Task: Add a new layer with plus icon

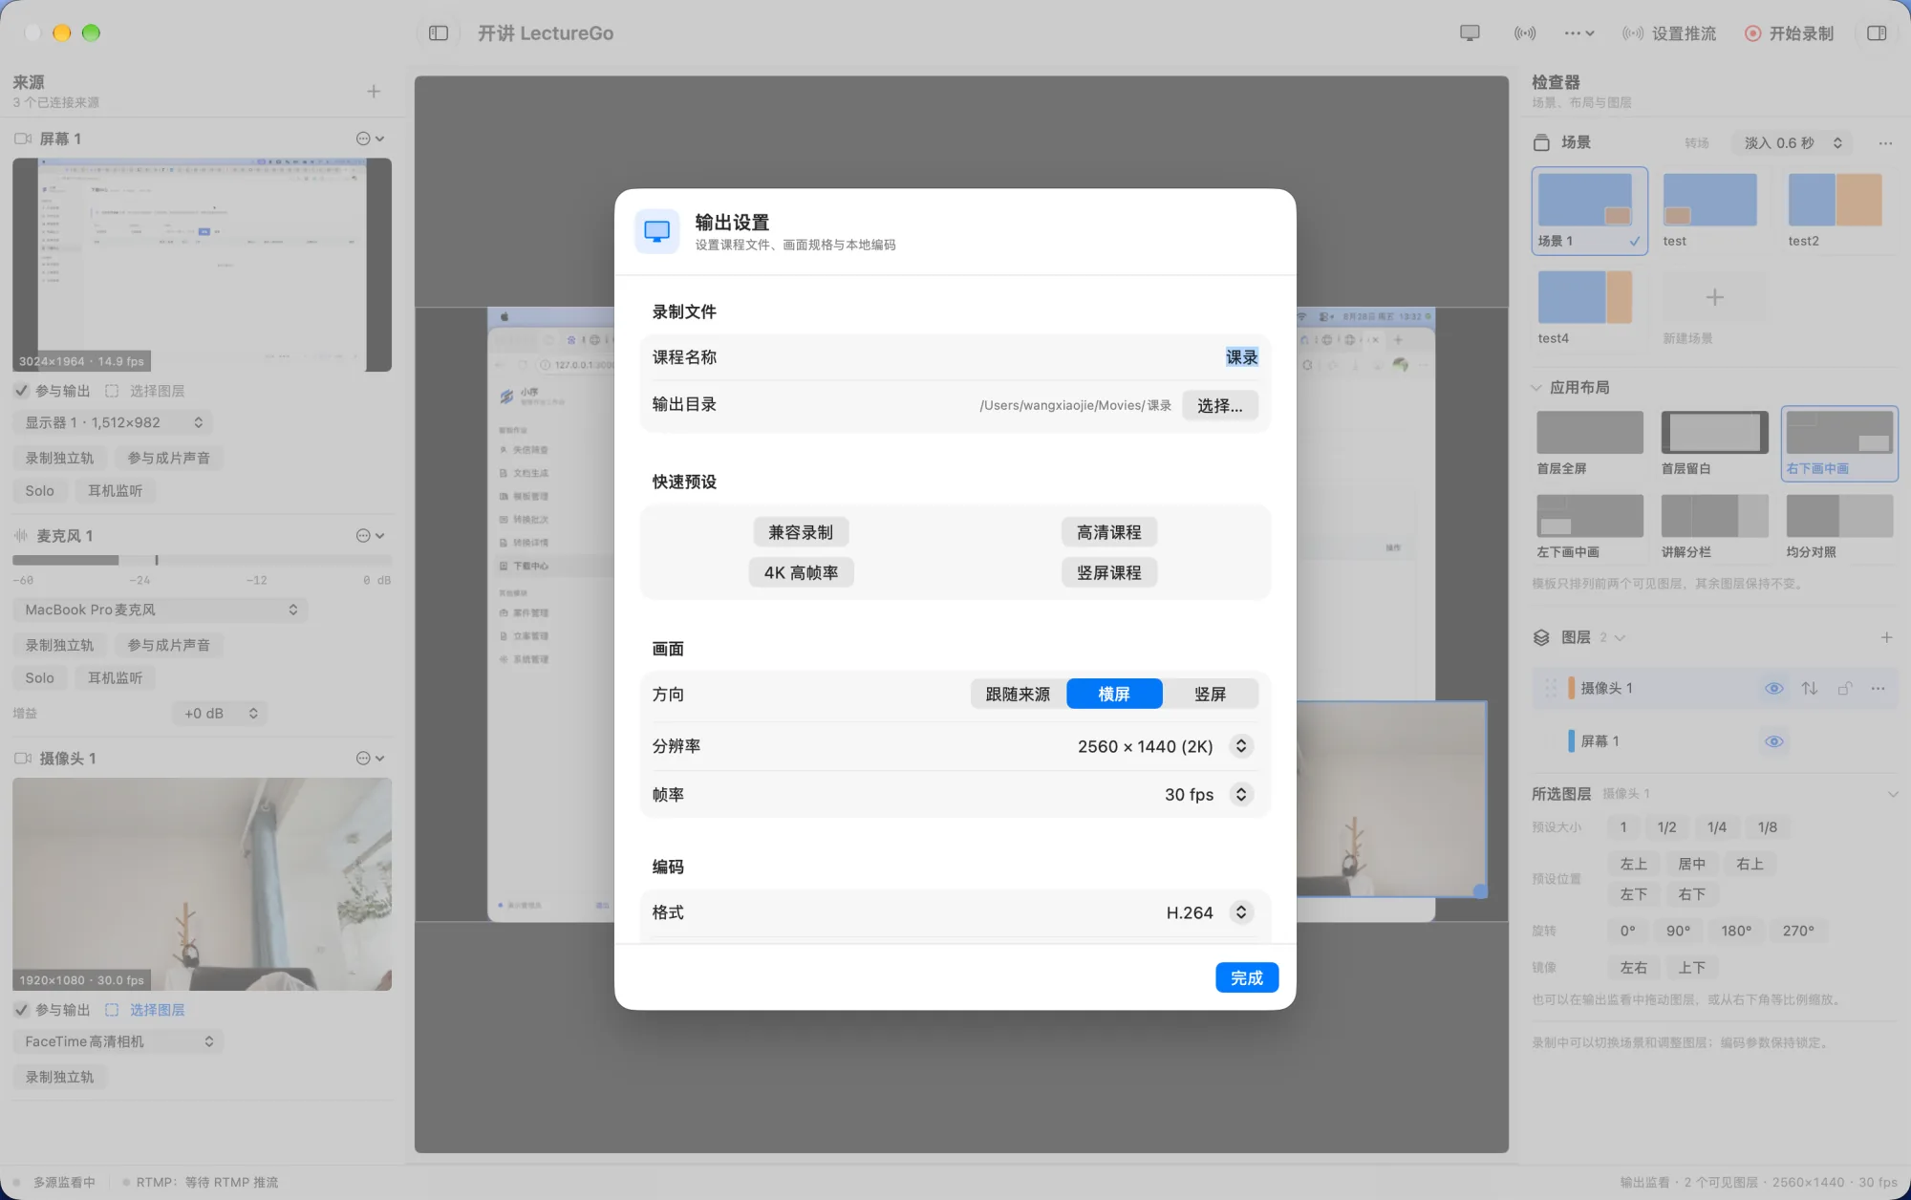Action: coord(1886,637)
